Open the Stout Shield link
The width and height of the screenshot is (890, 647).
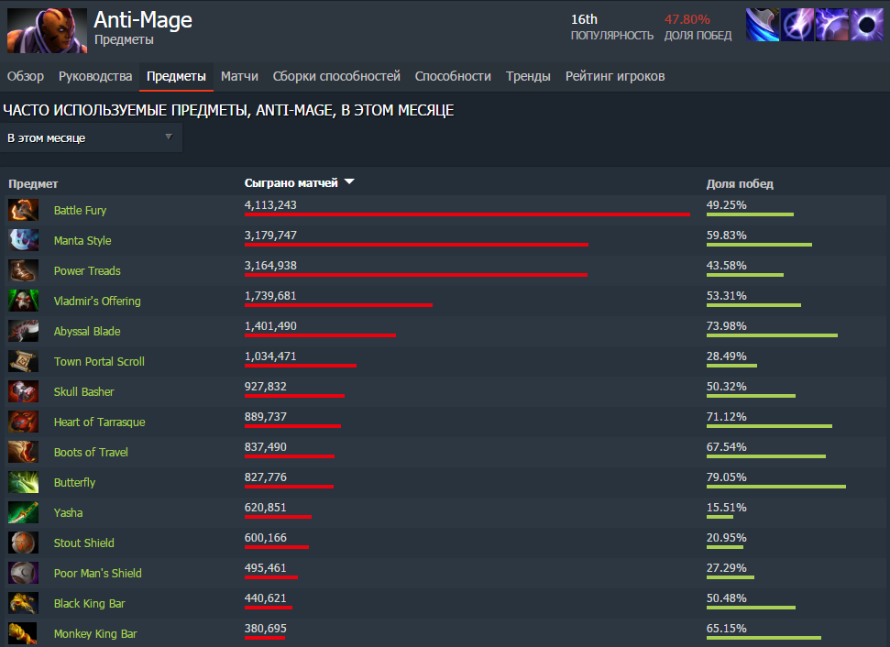84,543
